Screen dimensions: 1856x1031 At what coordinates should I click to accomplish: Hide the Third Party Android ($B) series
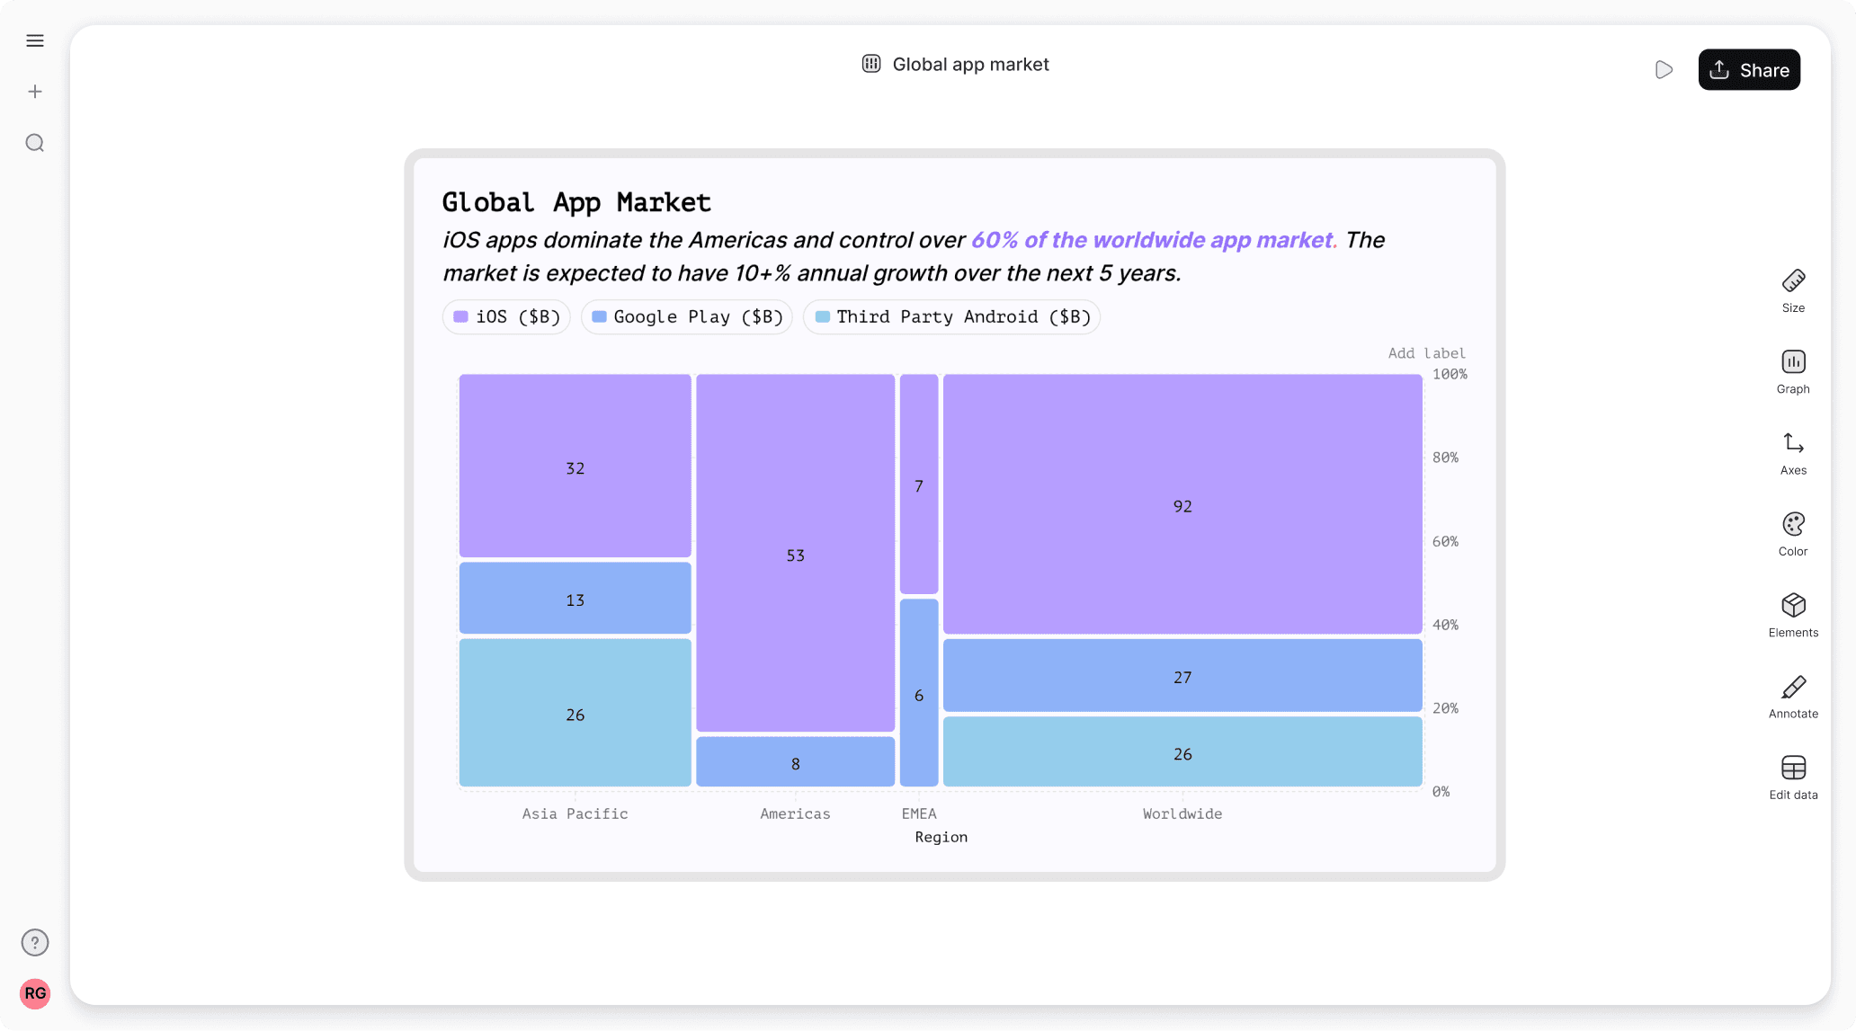coord(950,316)
